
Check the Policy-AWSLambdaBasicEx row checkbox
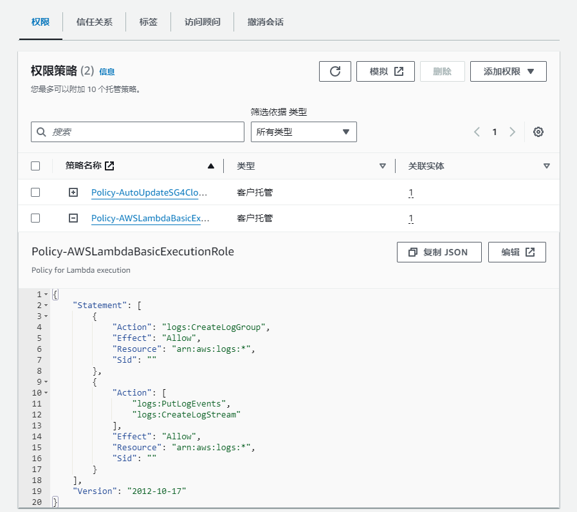coord(35,218)
